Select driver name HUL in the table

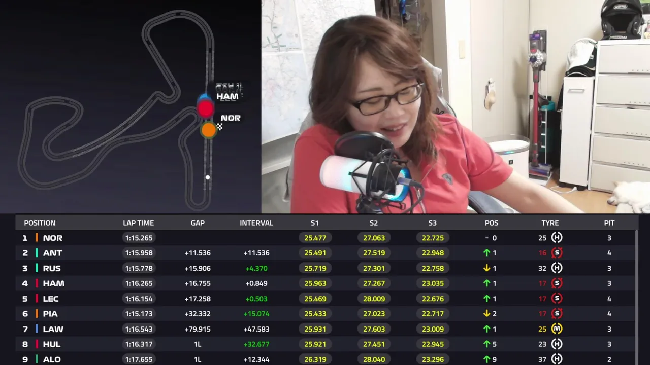pos(52,344)
